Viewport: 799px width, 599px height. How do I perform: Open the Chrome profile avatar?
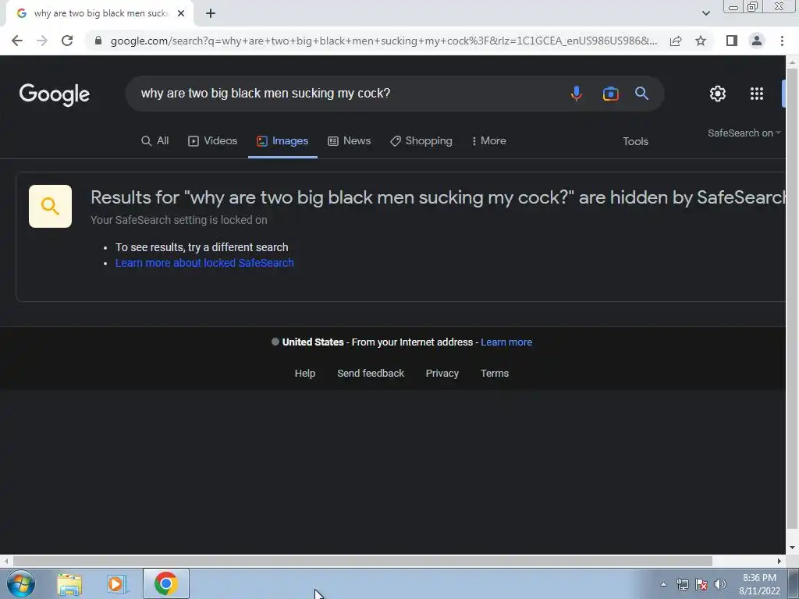pyautogui.click(x=757, y=41)
